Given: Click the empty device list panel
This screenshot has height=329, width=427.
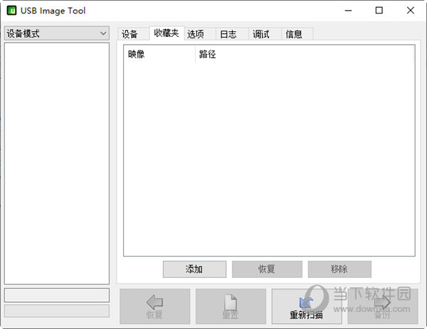Looking at the screenshot, I should (x=57, y=163).
